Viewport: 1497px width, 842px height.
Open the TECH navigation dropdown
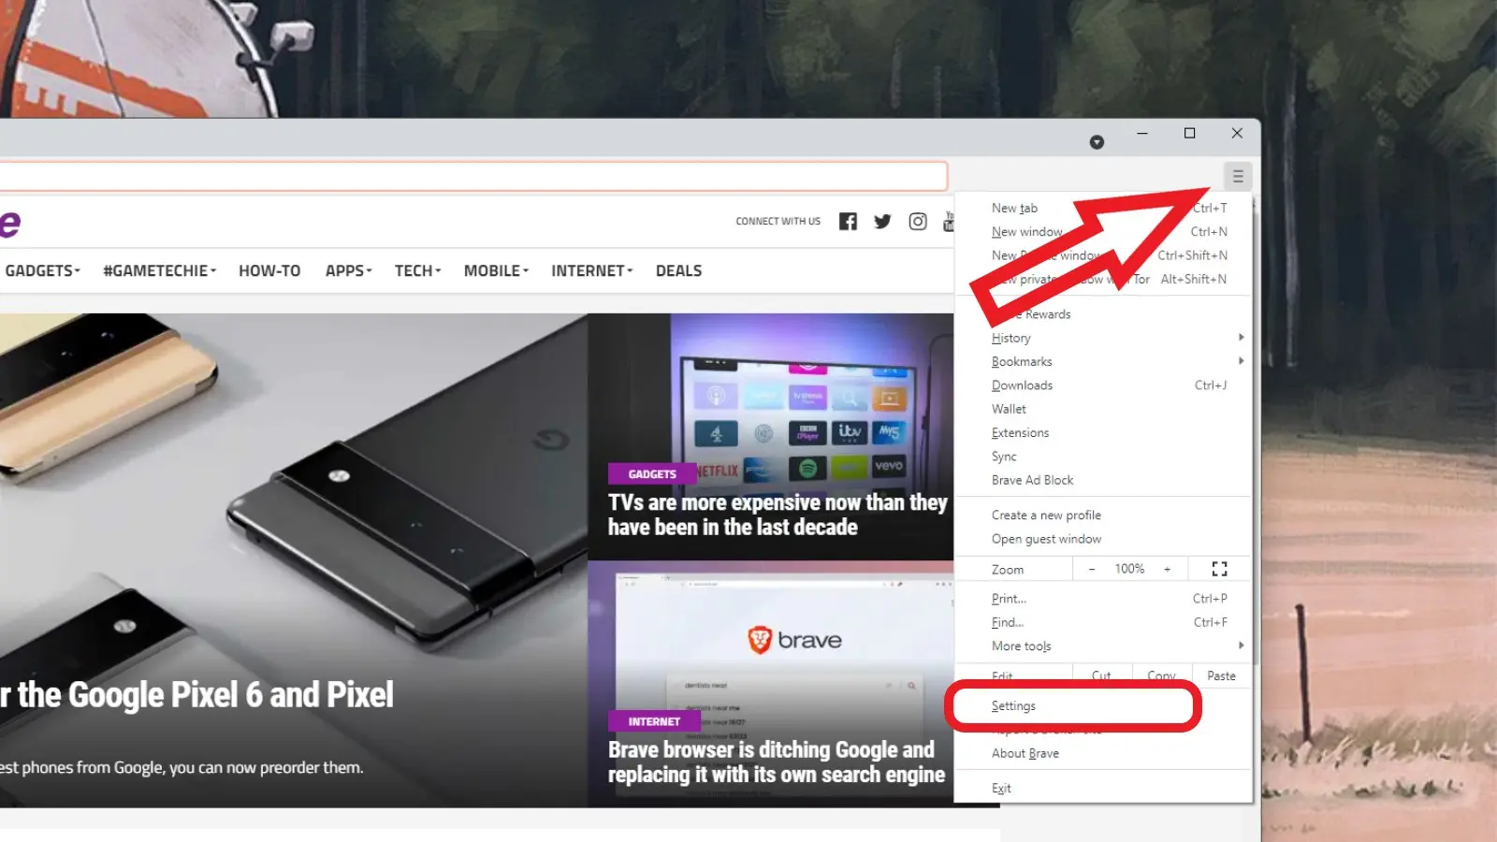[x=417, y=270]
